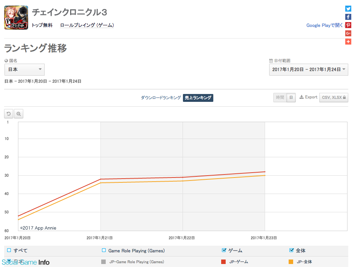Click the globe icon beside 国名

point(6,61)
